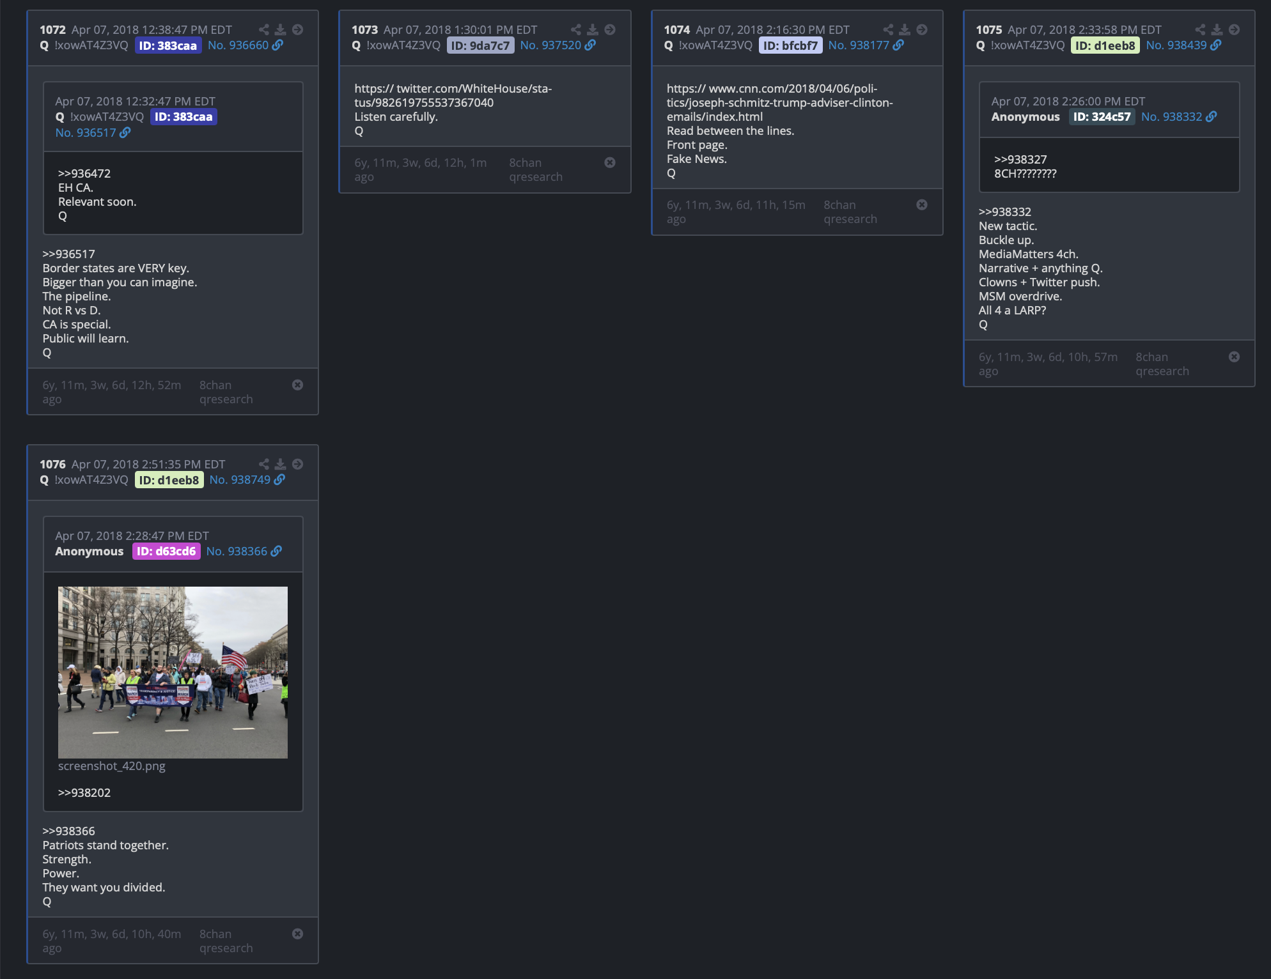Download post 1076 via its download icon
Viewport: 1271px width, 979px height.
(x=280, y=464)
